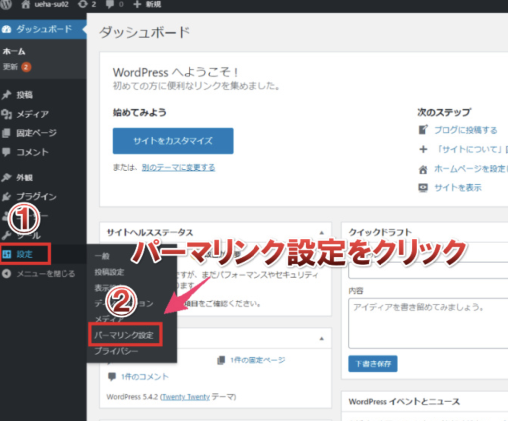This screenshot has width=508, height=421.
Task: Open the 1件の固定ページ link
Action: coord(257,360)
